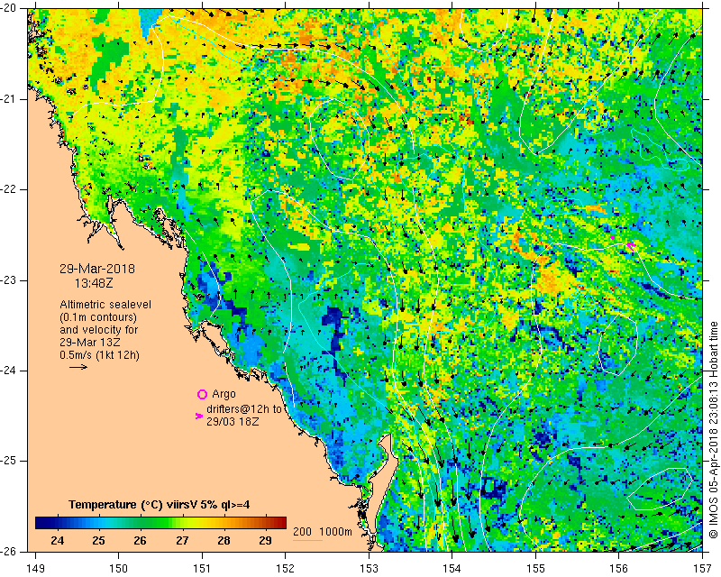Click the longitude axis label 153
Viewport: 721px width, 577px height.
coord(369,569)
